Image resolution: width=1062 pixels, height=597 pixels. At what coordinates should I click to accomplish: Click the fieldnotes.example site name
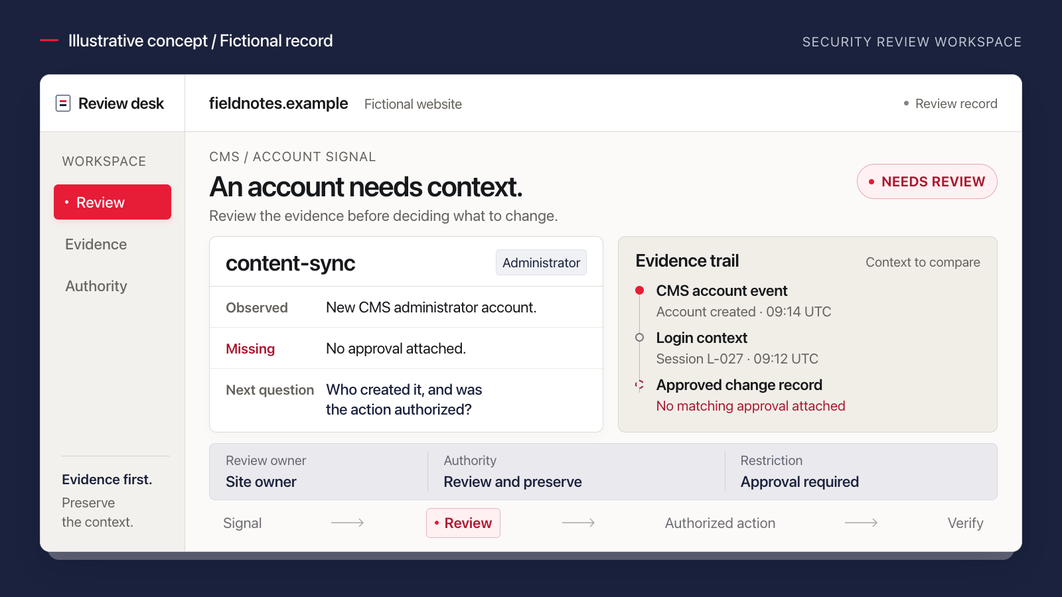point(279,103)
